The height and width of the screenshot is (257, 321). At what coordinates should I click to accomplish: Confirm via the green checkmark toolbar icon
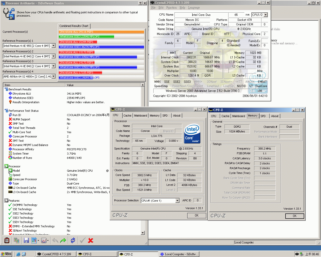pos(82,240)
